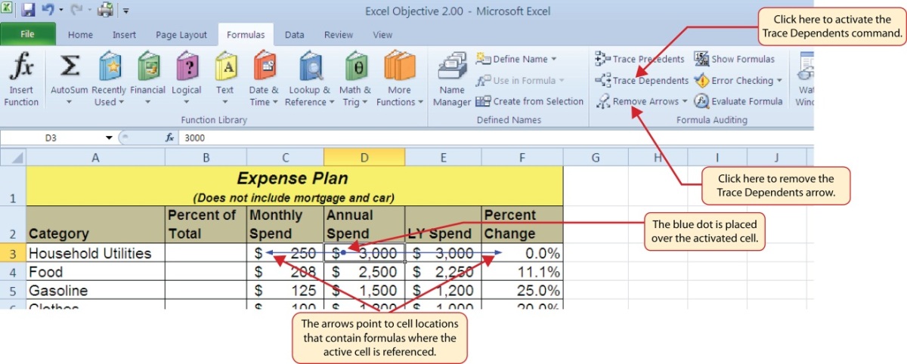Switch to the View tab
The height and width of the screenshot is (364, 907).
tap(382, 35)
